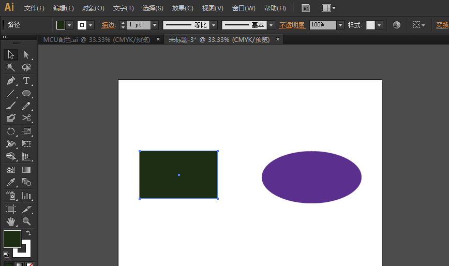Open the align options dropdown arrow

pos(424,25)
